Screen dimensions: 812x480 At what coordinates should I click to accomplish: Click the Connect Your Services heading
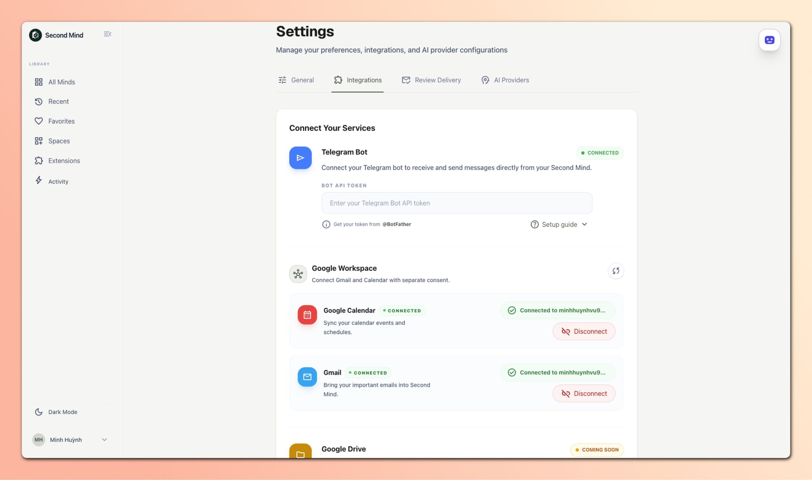point(332,128)
